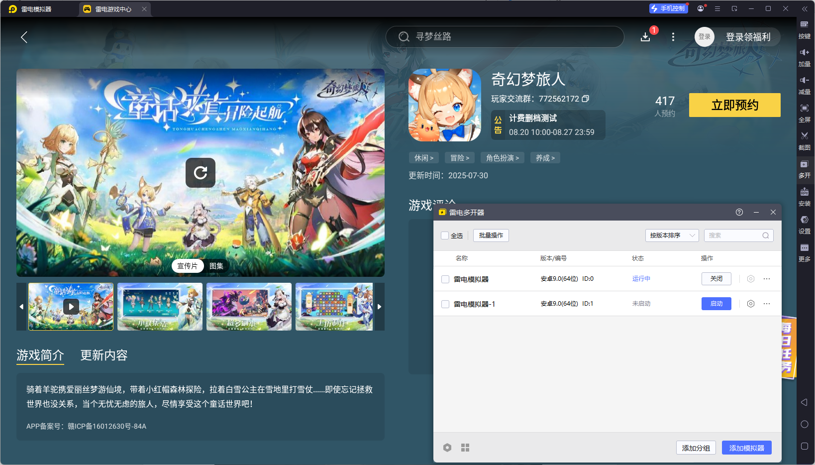Screen dimensions: 815x465
Task: Click the 登录 avatar circle
Action: point(705,37)
